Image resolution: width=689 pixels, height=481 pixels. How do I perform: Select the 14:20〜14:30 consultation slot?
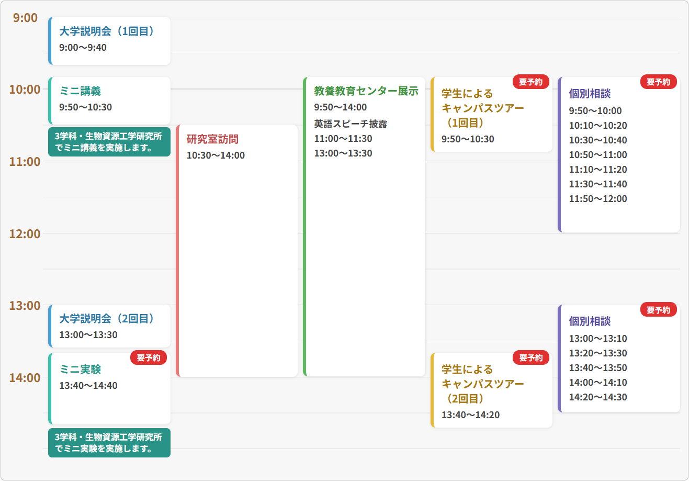tap(598, 397)
